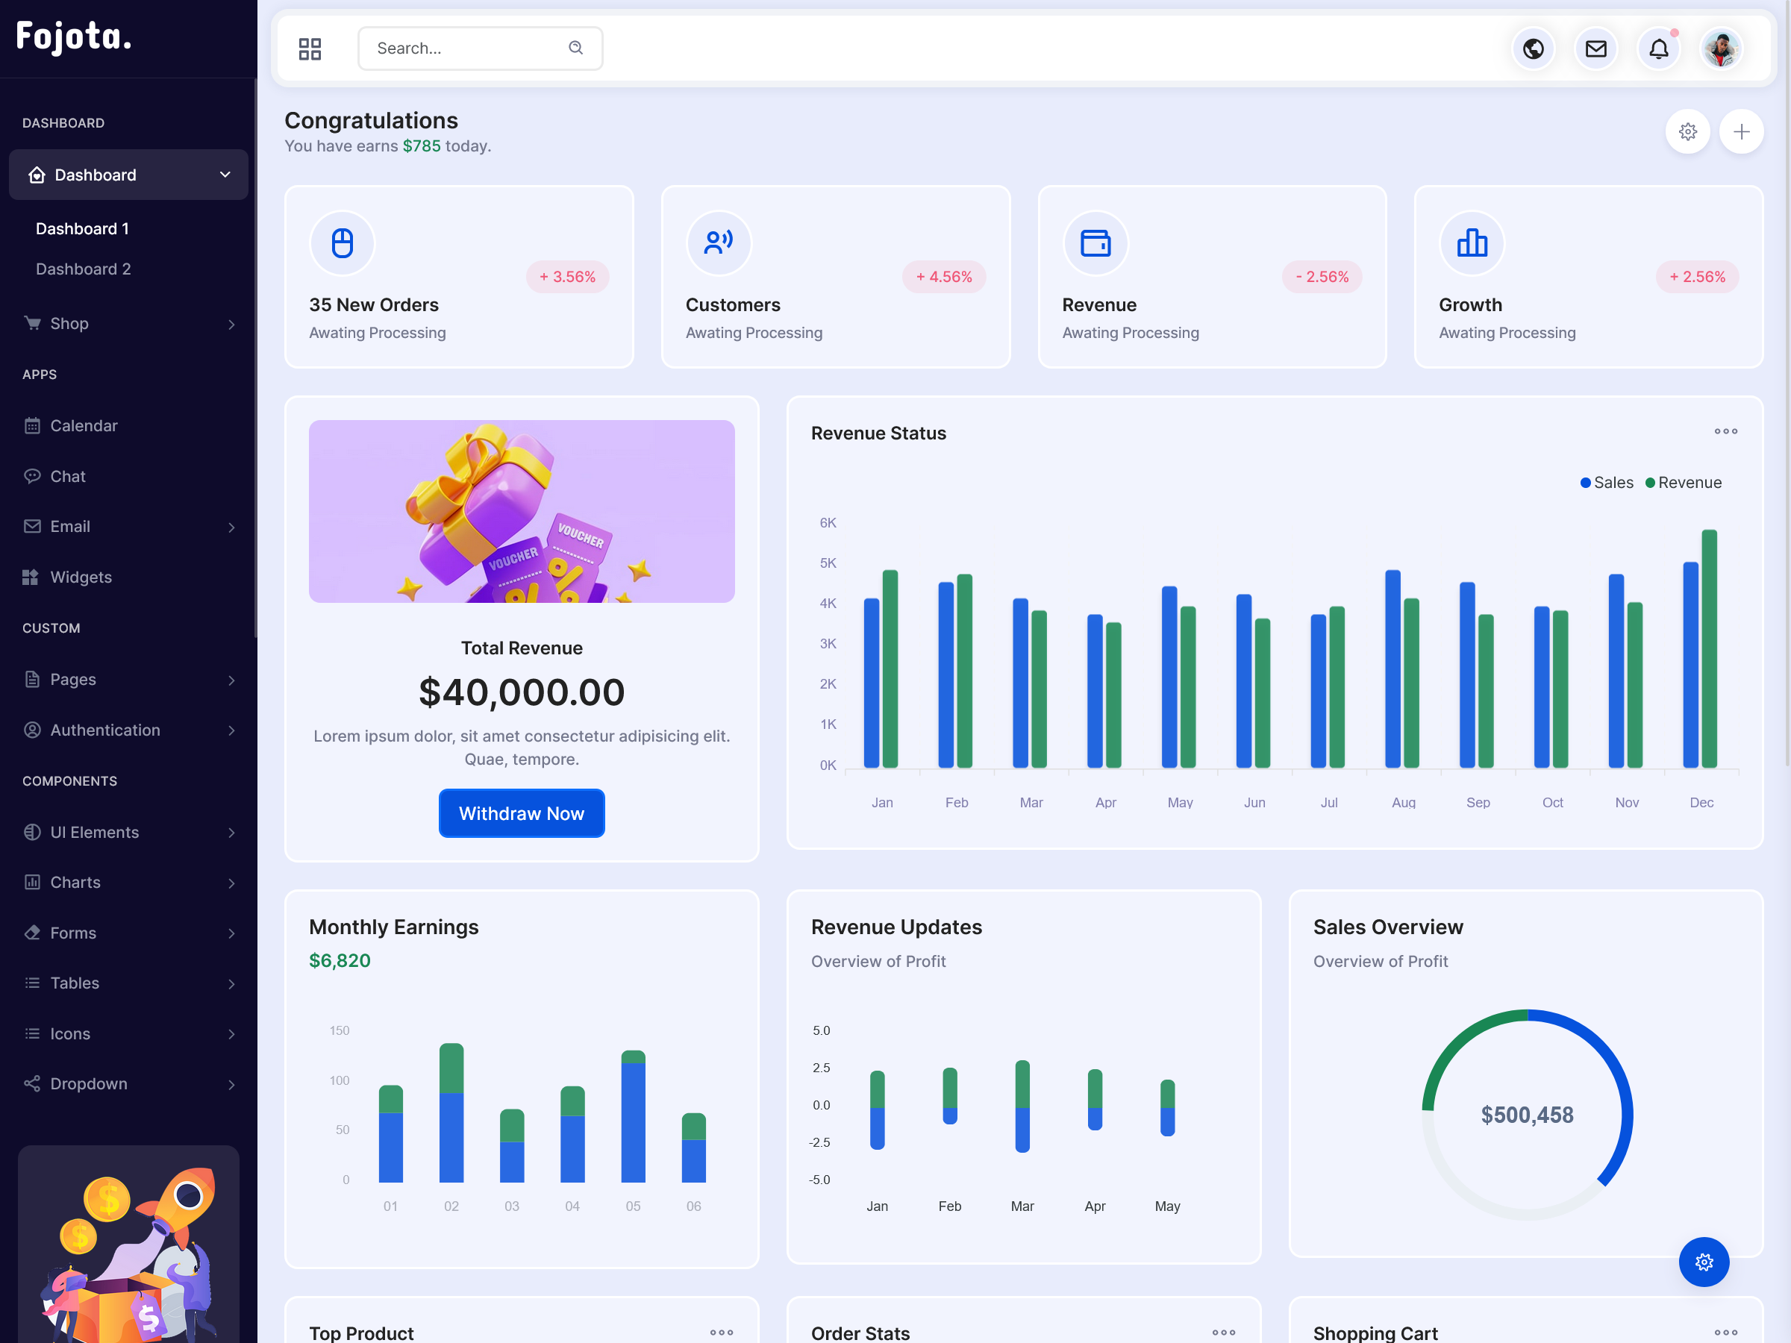
Task: Open the mail envelope icon in header
Action: (x=1595, y=48)
